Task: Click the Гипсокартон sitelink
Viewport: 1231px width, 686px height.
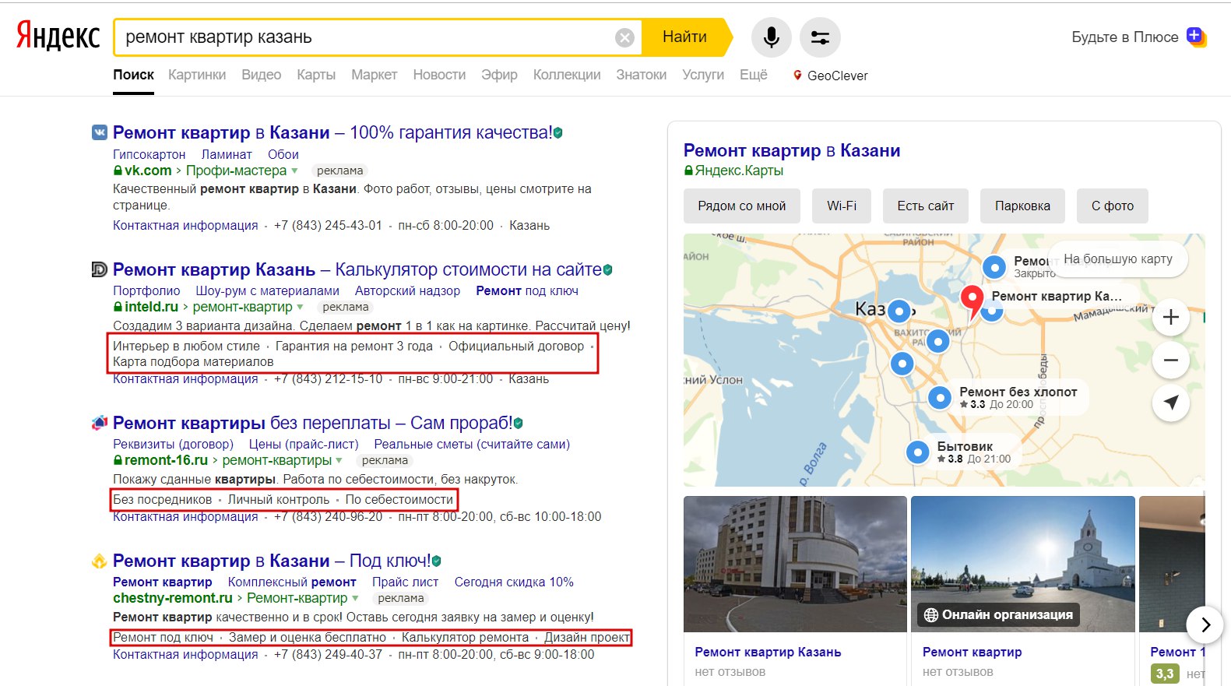Action: click(149, 154)
